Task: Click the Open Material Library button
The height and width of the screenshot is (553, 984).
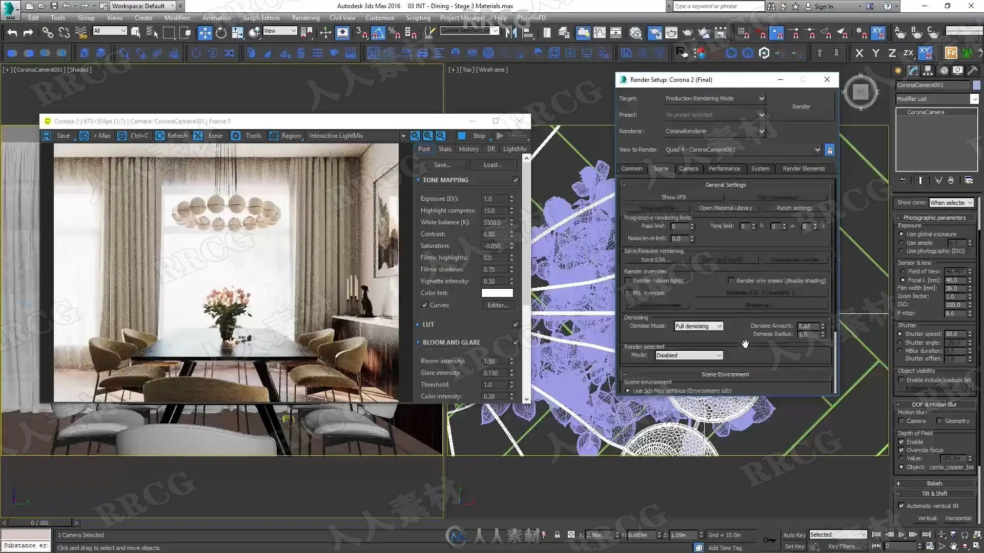Action: click(x=725, y=208)
